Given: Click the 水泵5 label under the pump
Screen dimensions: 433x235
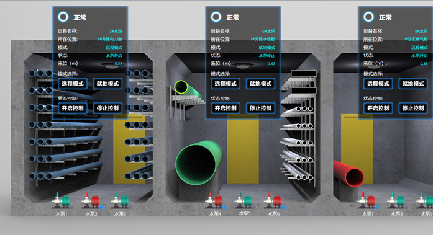Looking at the screenshot, I should [245, 213].
